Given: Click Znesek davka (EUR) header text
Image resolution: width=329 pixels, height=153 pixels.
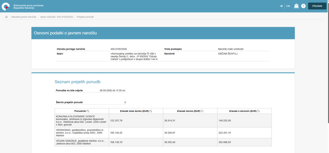Looking at the screenshot, I should click(x=189, y=111).
